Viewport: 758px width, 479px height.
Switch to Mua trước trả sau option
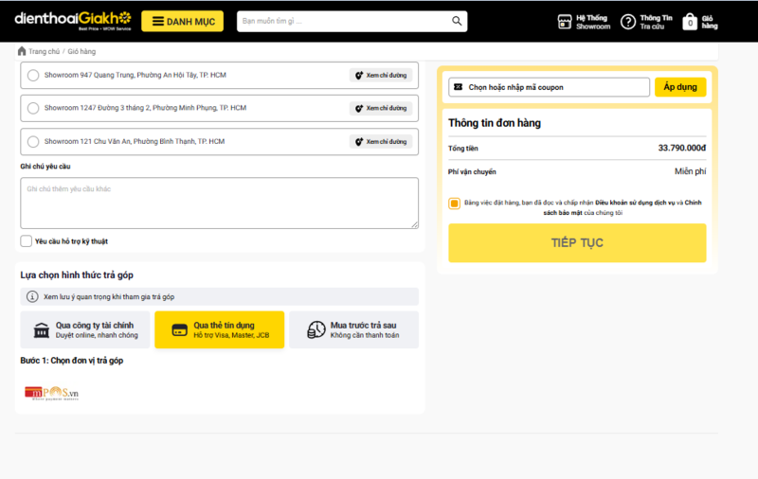pos(353,329)
